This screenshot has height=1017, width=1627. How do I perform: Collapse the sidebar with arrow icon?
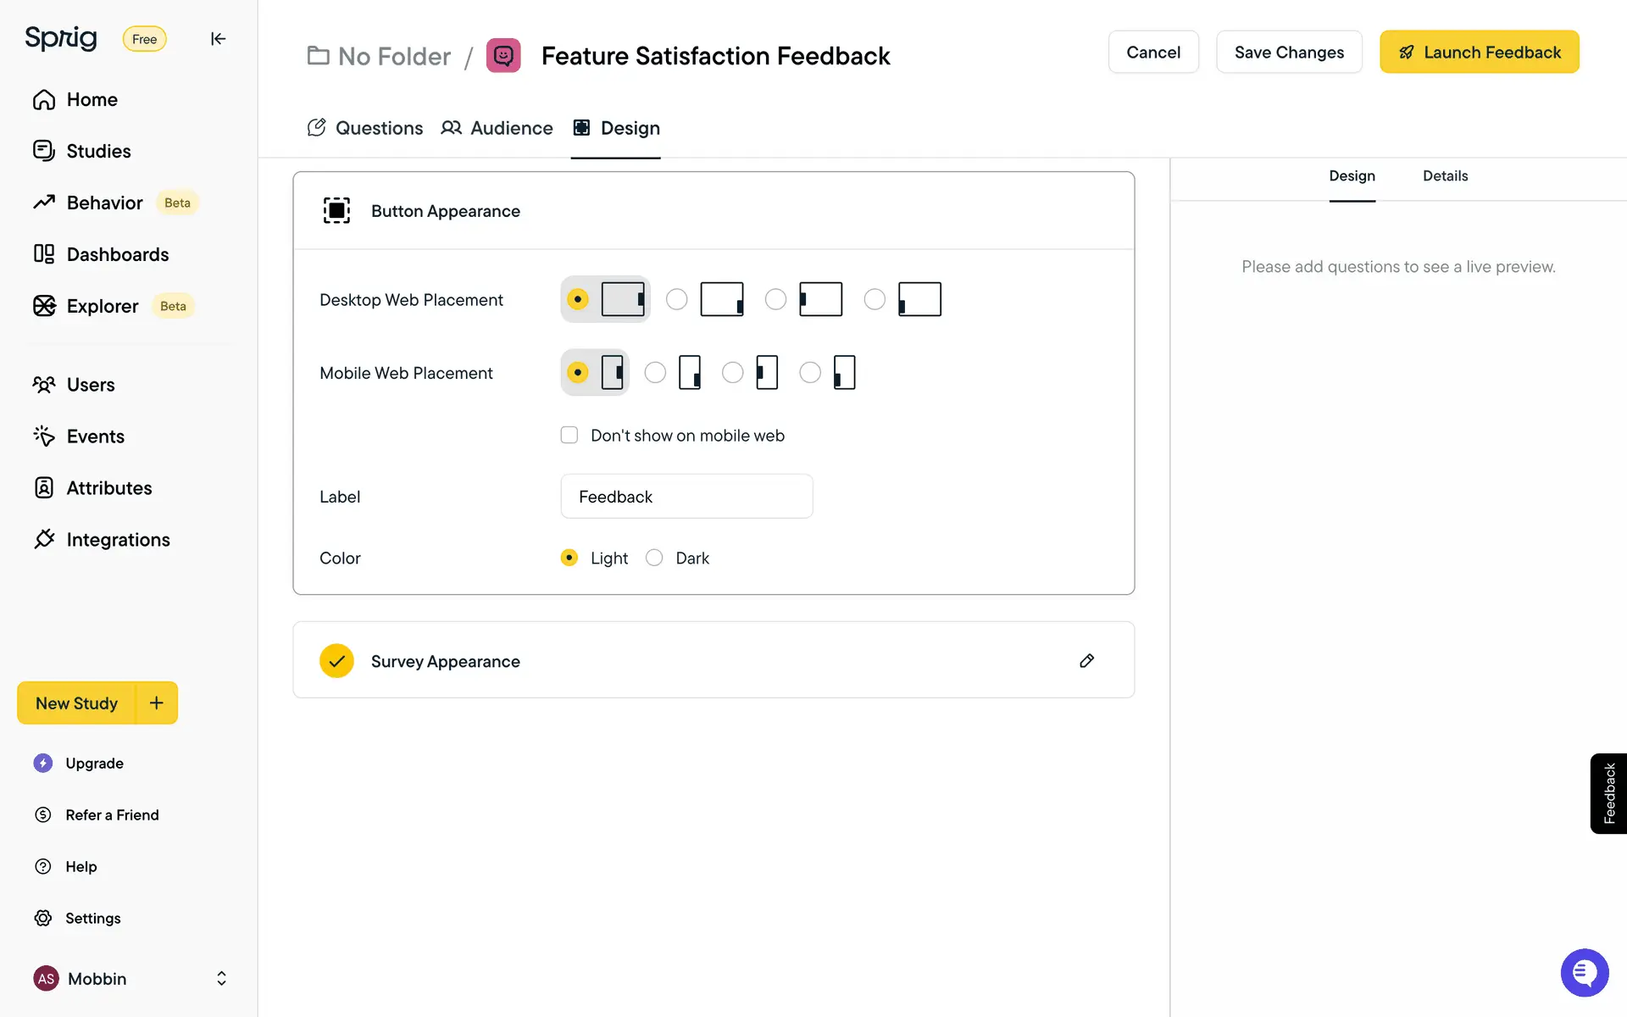pos(218,39)
